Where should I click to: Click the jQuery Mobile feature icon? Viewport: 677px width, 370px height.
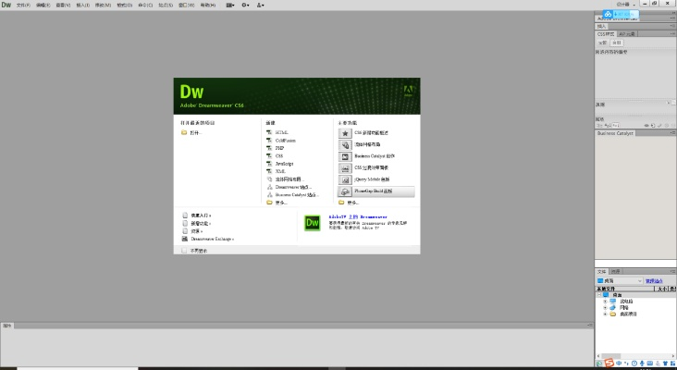point(345,179)
